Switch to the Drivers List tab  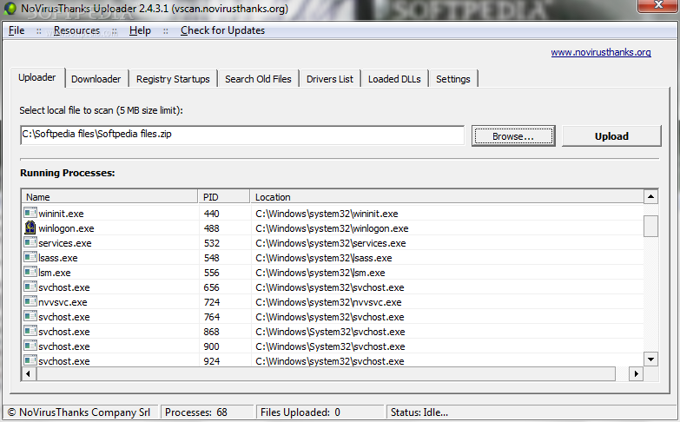coord(330,79)
